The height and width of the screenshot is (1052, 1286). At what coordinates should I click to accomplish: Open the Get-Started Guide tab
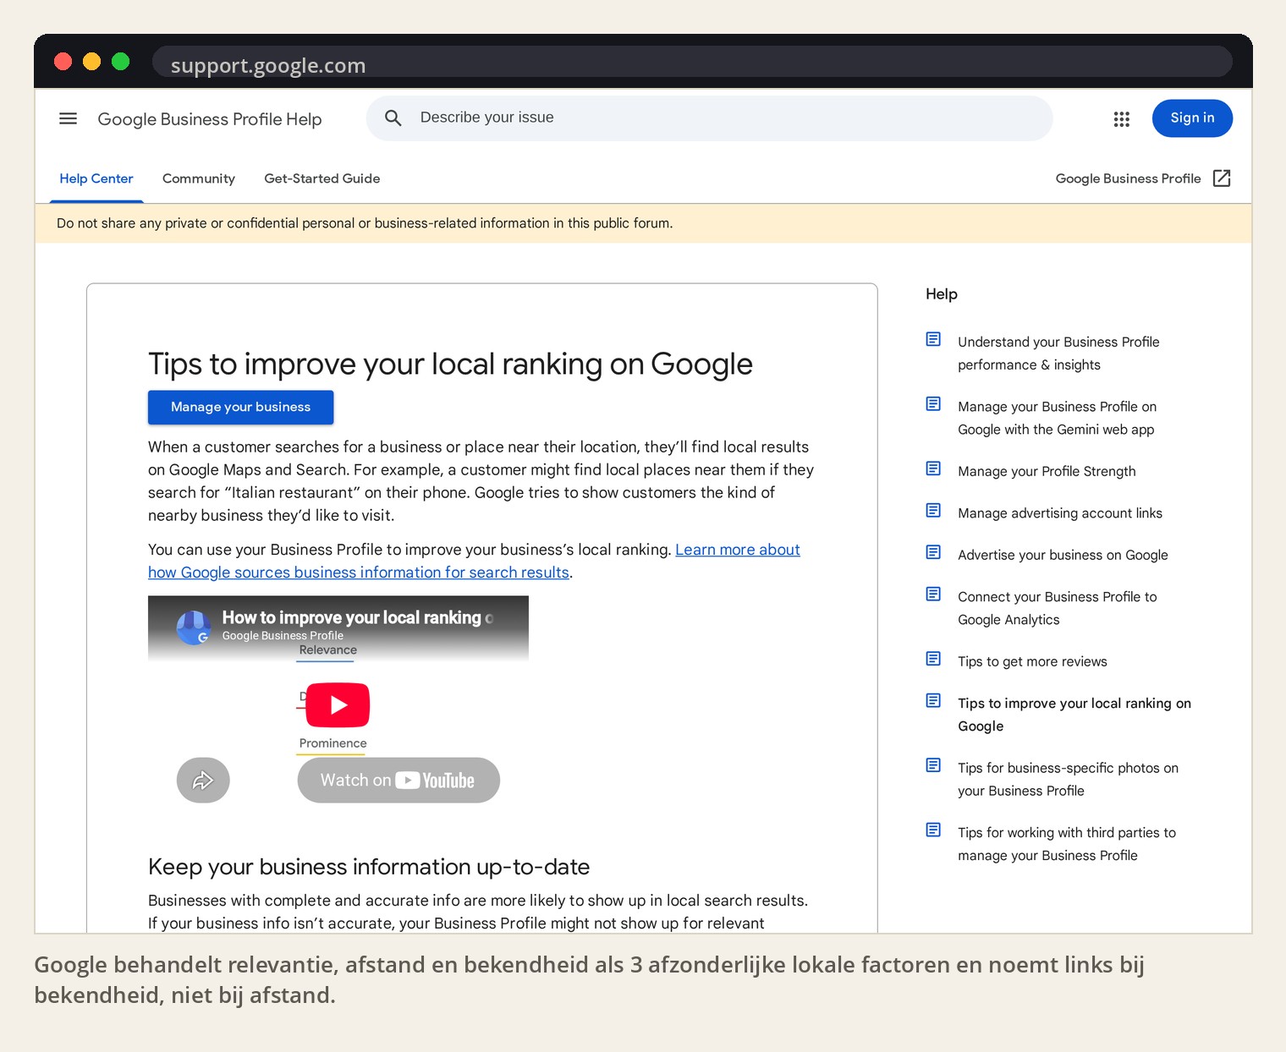pyautogui.click(x=321, y=178)
